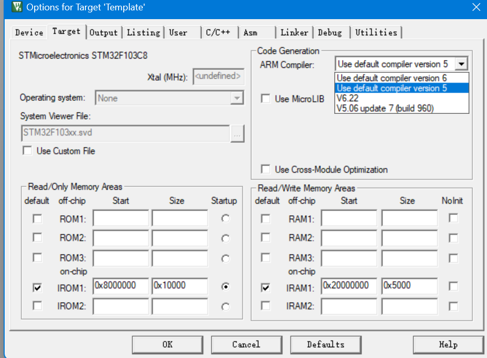Click the Keil uVision title bar icon
The width and height of the screenshot is (487, 358).
pos(17,7)
